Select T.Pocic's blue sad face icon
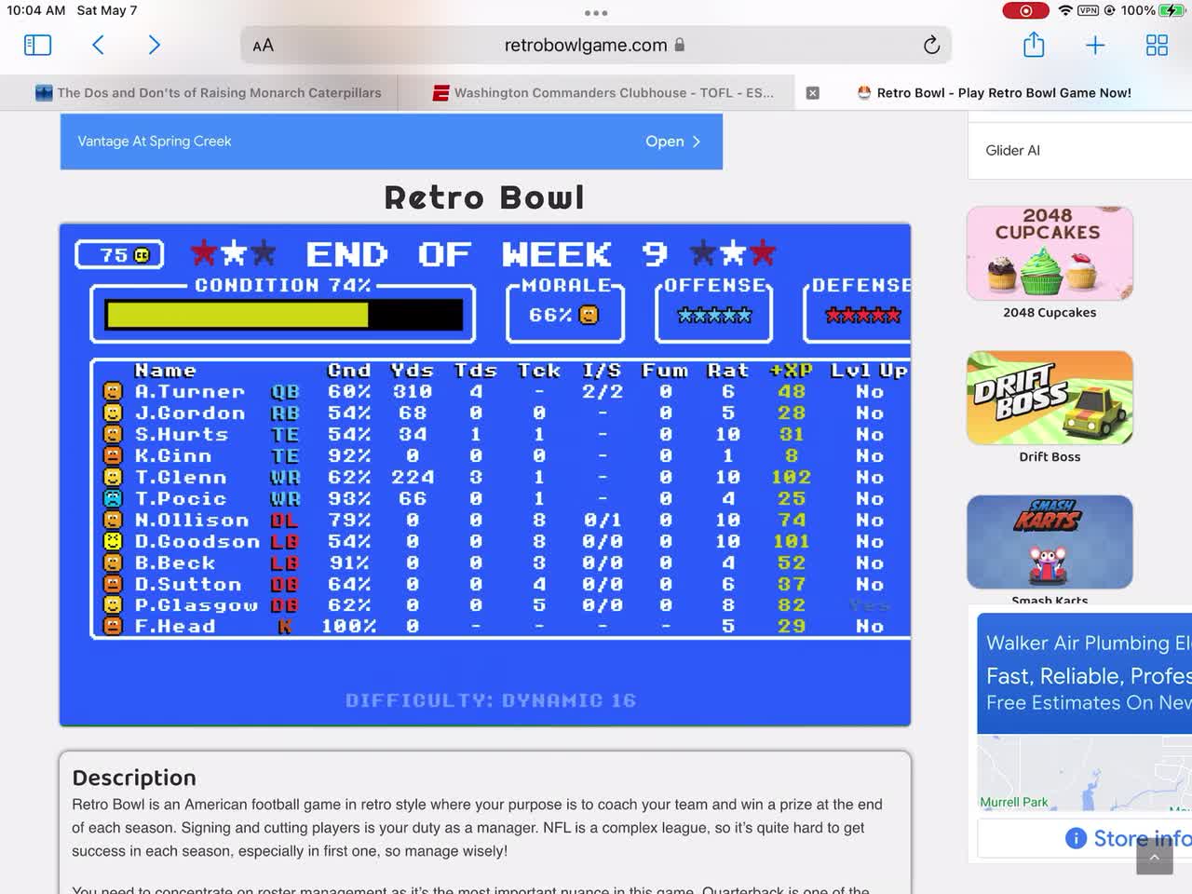This screenshot has width=1192, height=894. [113, 499]
